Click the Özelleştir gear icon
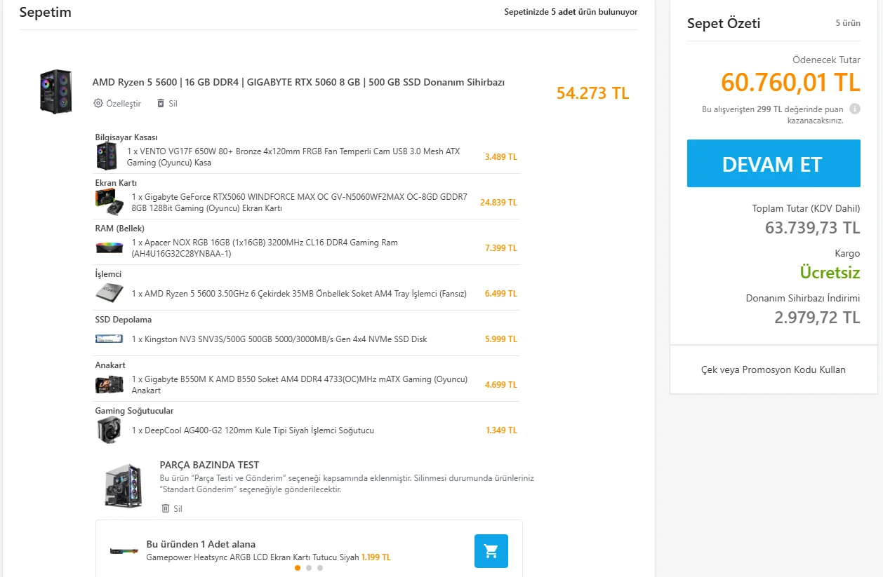The height and width of the screenshot is (577, 883). (x=98, y=103)
